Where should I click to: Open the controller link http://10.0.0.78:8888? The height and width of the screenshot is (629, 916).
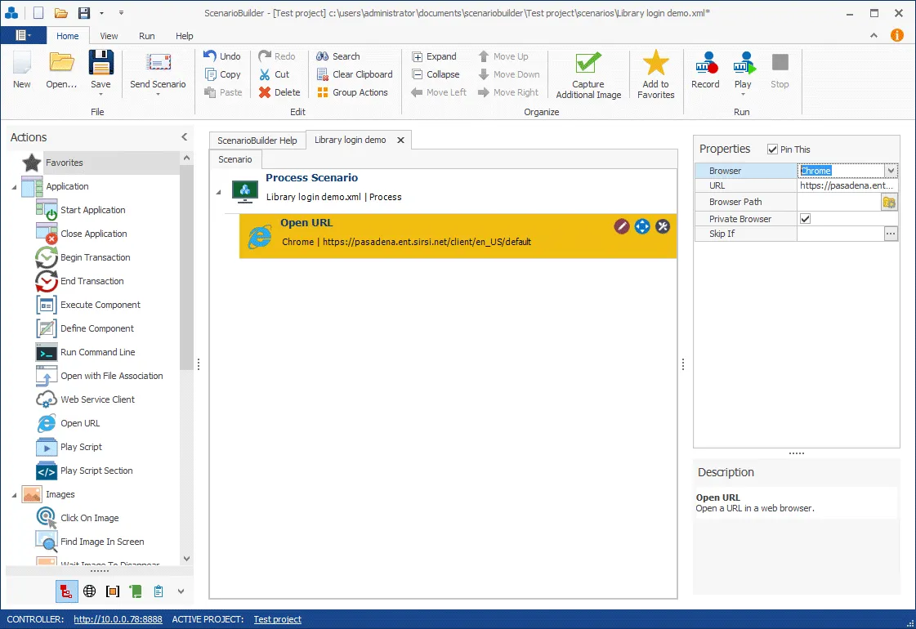coord(118,619)
